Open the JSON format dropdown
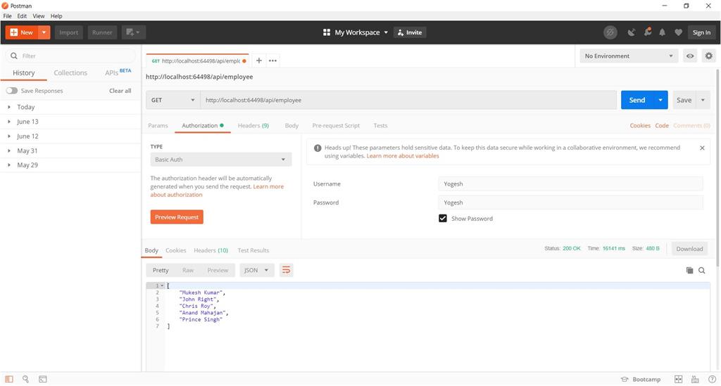This screenshot has width=721, height=386. coord(256,270)
